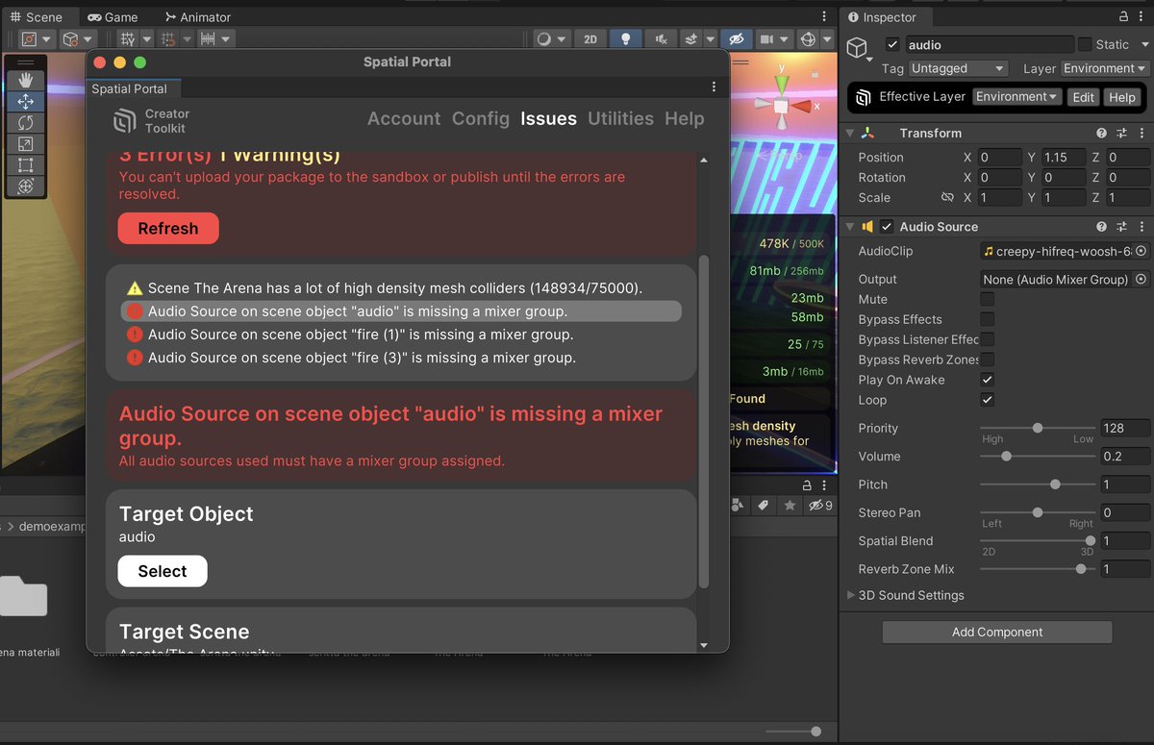The height and width of the screenshot is (745, 1154).
Task: Disable the Play On Awake checkbox
Action: (x=987, y=380)
